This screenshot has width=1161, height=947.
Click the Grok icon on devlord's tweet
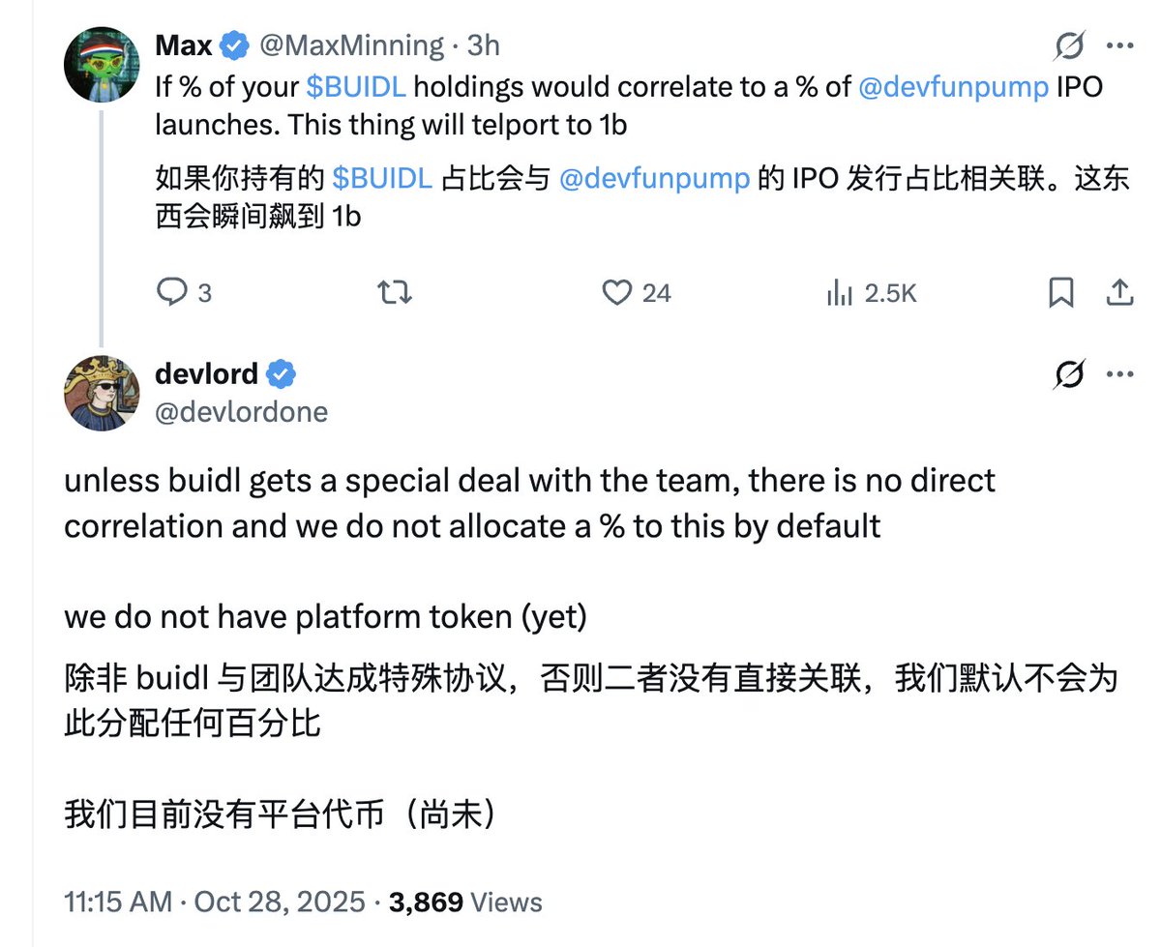[x=1069, y=374]
